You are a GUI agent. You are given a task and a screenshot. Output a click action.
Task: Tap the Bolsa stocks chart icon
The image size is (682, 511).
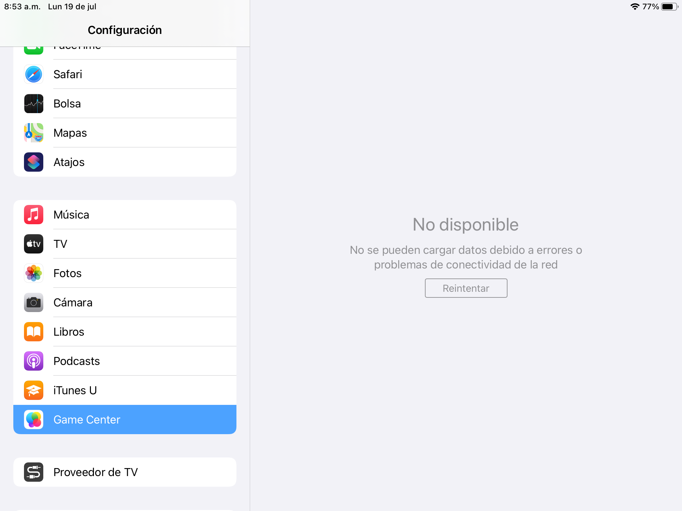coord(34,103)
